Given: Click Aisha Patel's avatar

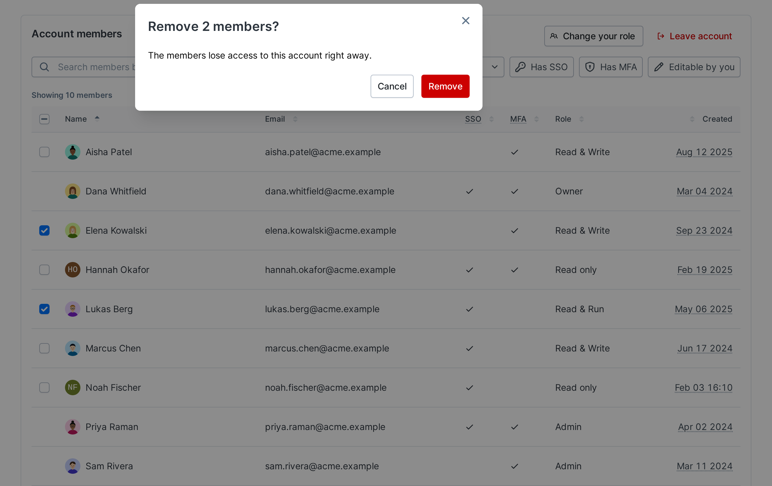Looking at the screenshot, I should point(73,152).
